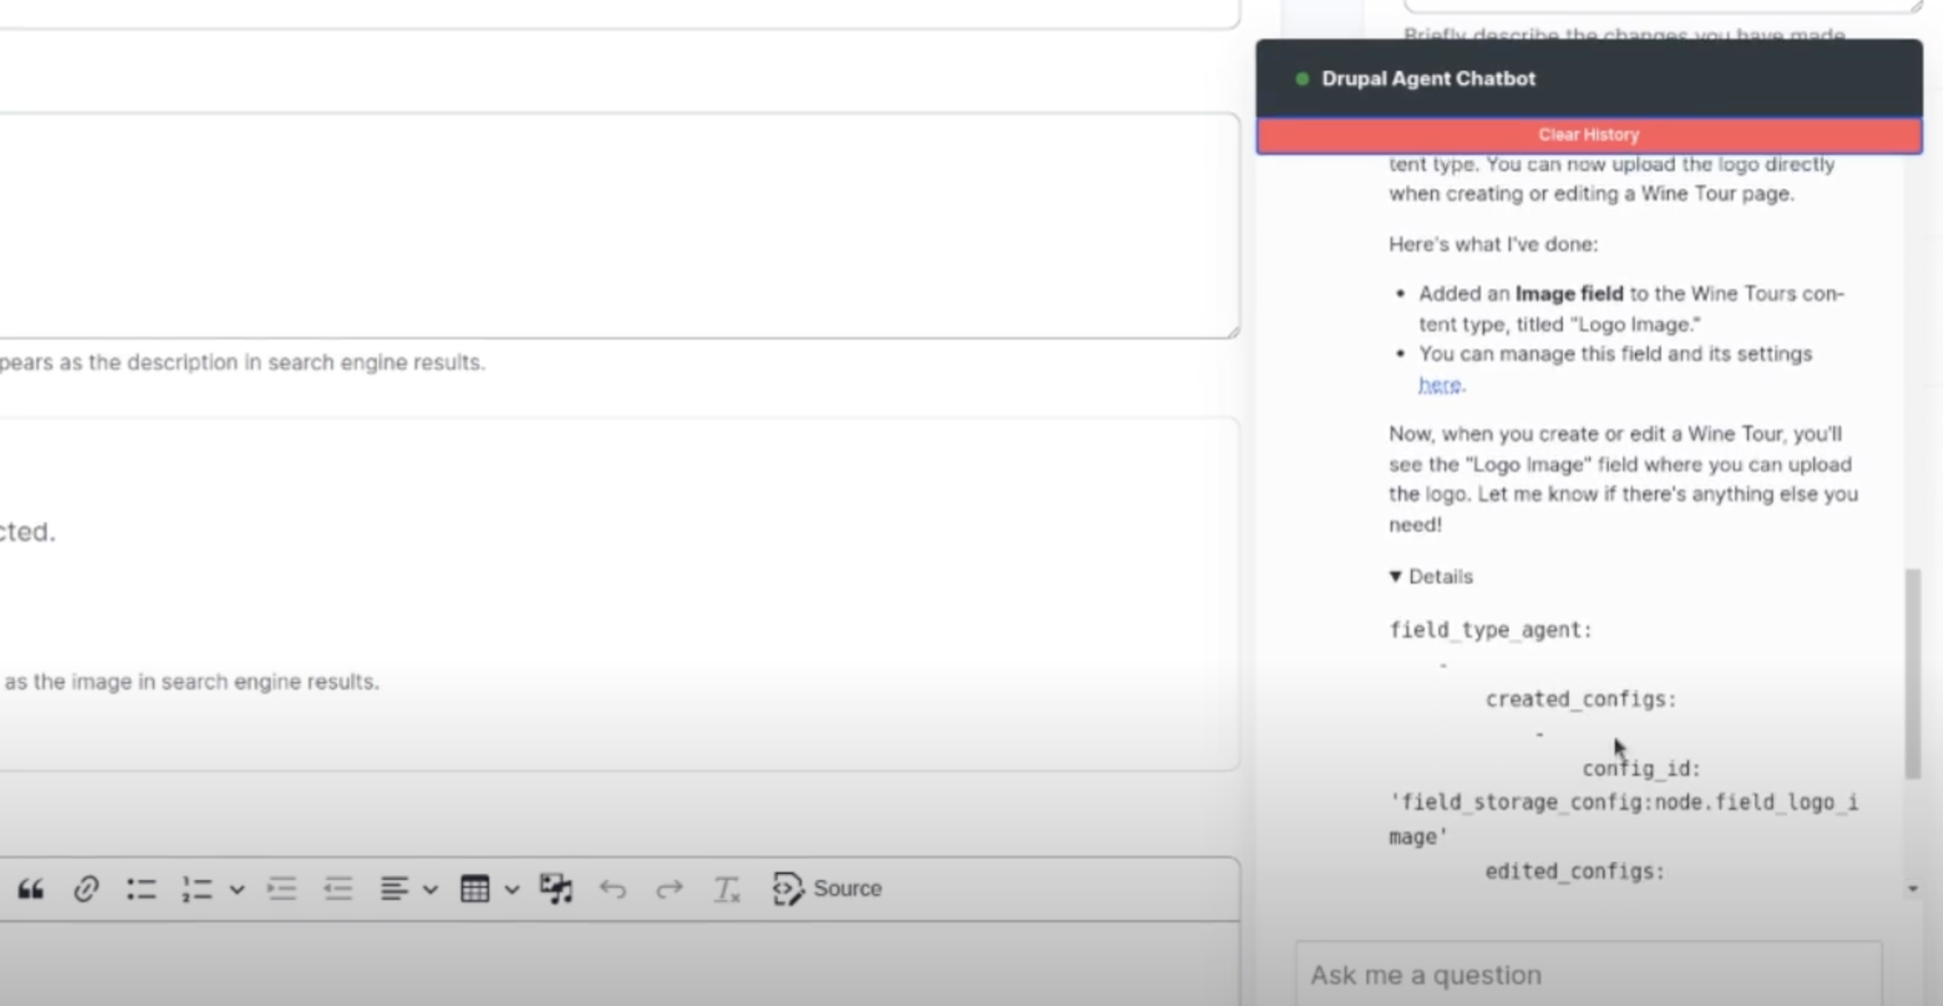Open the insert media icon

(x=557, y=889)
